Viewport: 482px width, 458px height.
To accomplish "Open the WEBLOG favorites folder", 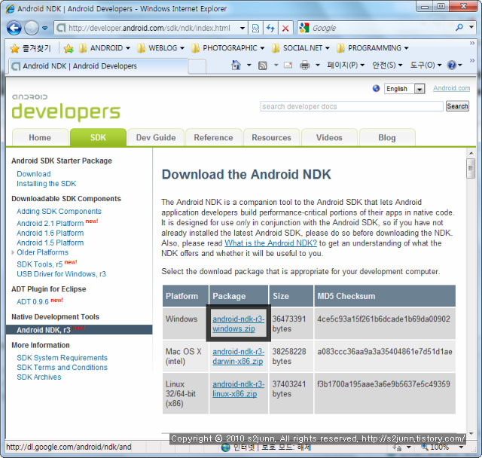I will (x=160, y=48).
